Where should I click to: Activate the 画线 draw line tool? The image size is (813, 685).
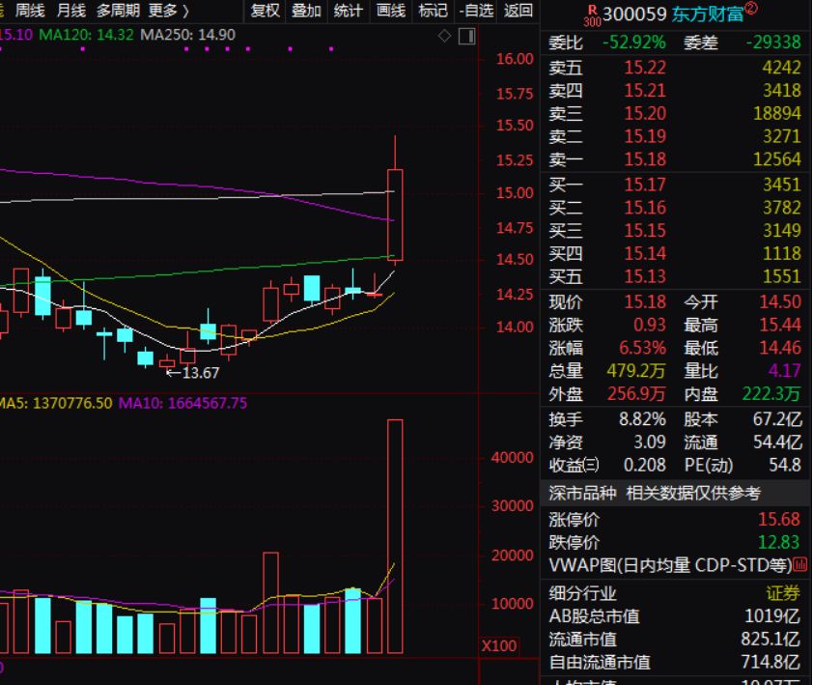click(390, 11)
